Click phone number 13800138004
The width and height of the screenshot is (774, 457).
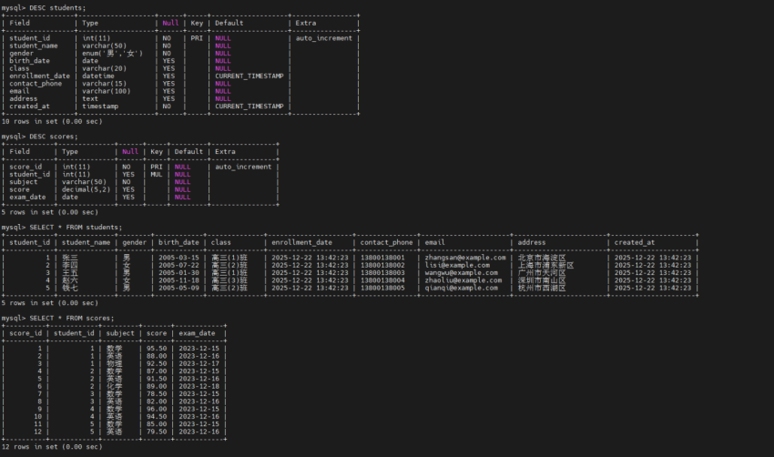pyautogui.click(x=382, y=280)
